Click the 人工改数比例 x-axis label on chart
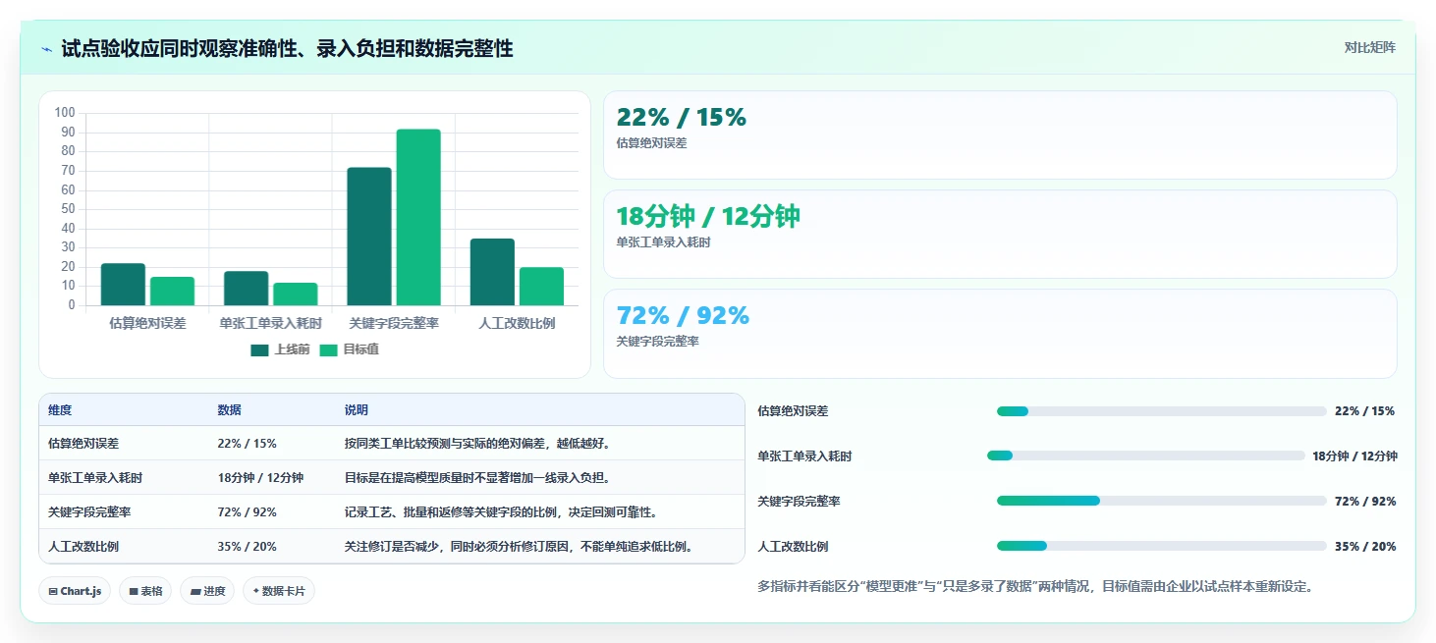Viewport: 1436px width, 643px height. [x=517, y=323]
